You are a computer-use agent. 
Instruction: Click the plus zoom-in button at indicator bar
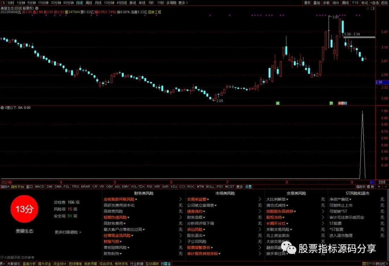pyautogui.click(x=379, y=187)
